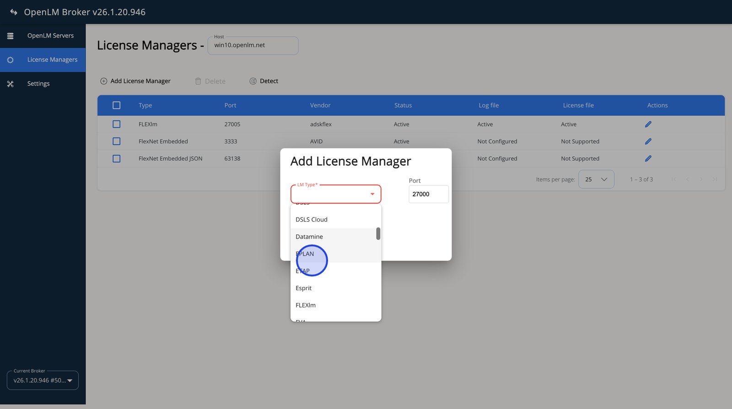
Task: Click the Port input field
Action: point(428,194)
